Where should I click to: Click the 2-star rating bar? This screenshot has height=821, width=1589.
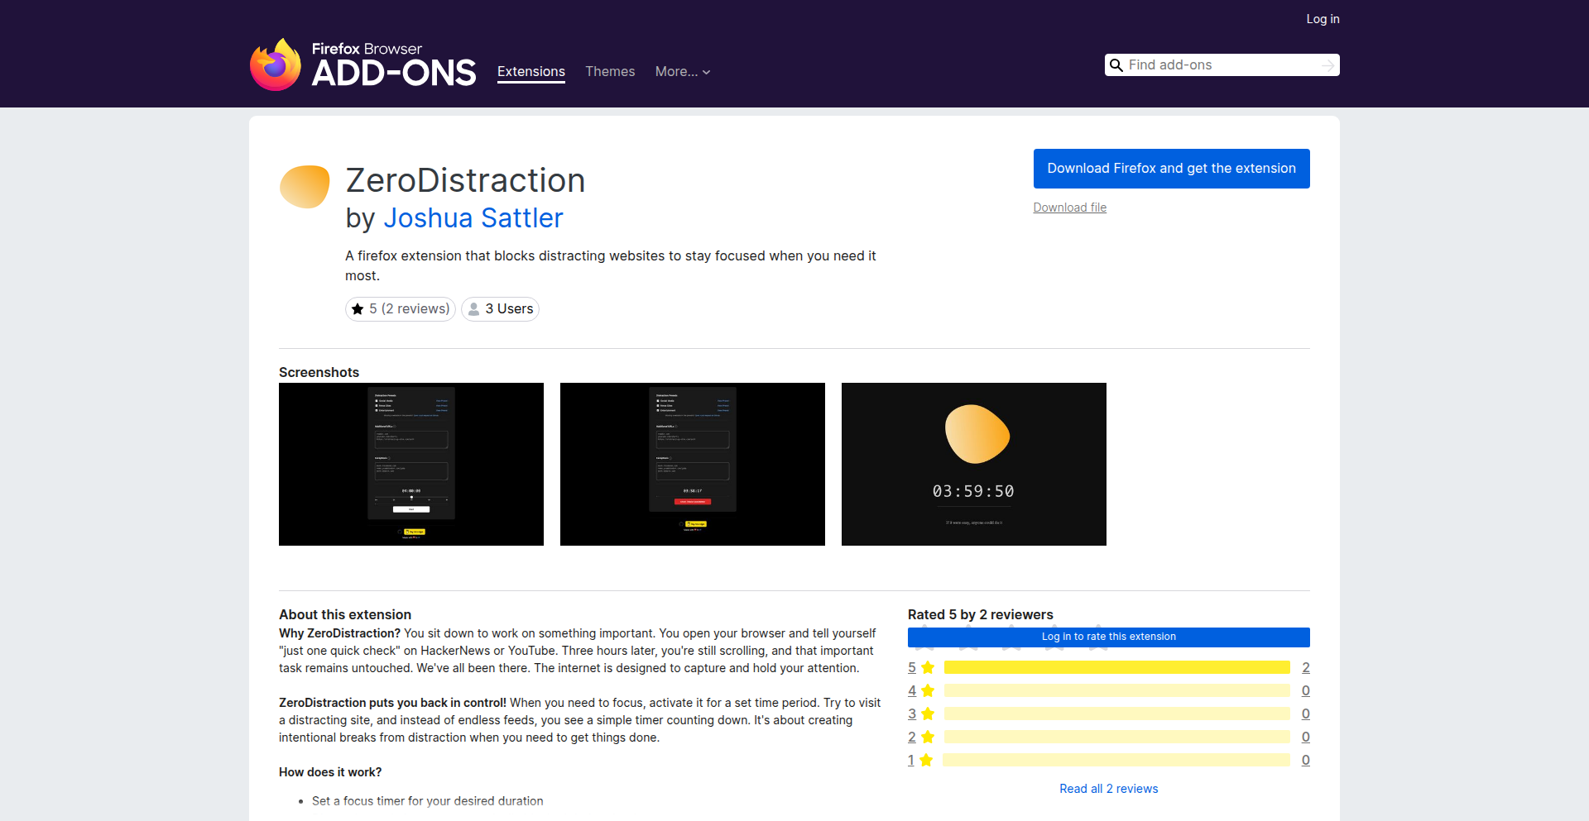click(1117, 737)
